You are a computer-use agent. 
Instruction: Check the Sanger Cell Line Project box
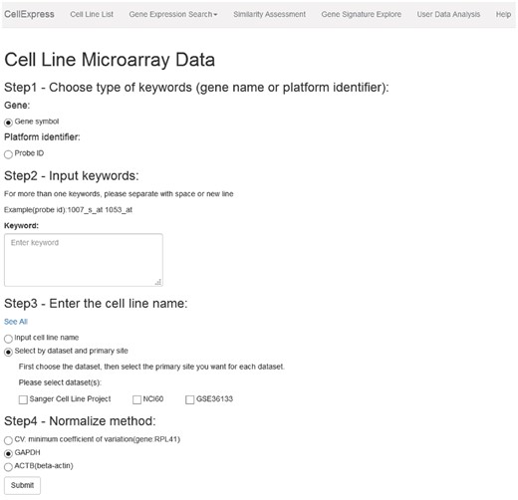click(23, 399)
